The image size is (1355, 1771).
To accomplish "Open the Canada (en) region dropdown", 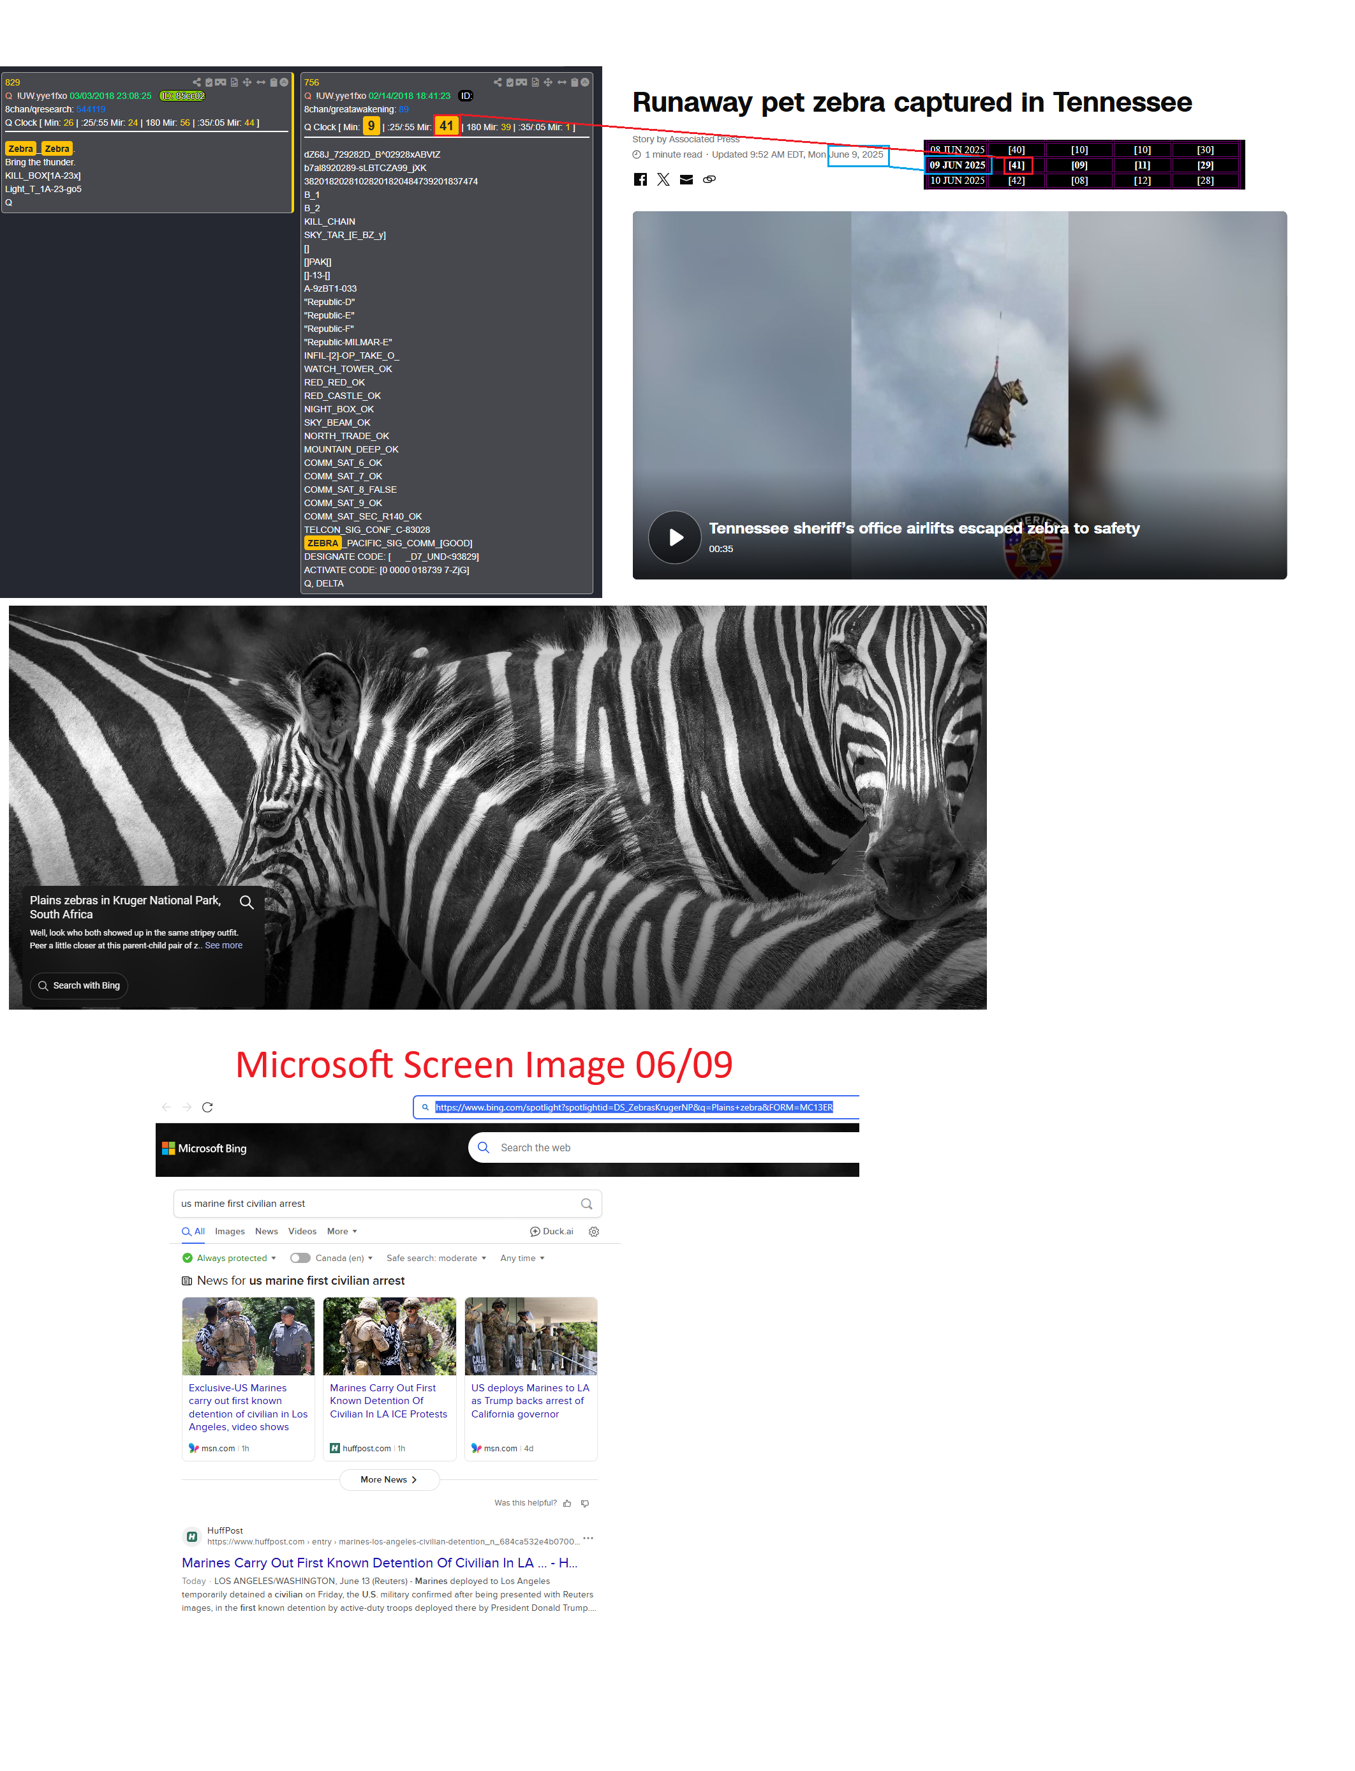I will coord(344,1258).
